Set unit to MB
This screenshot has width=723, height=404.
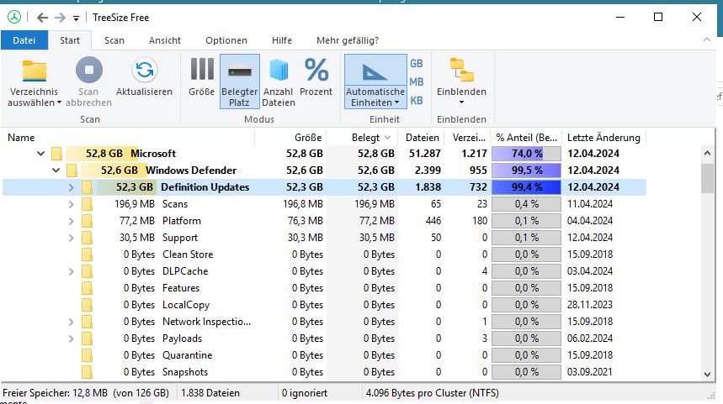pyautogui.click(x=416, y=82)
